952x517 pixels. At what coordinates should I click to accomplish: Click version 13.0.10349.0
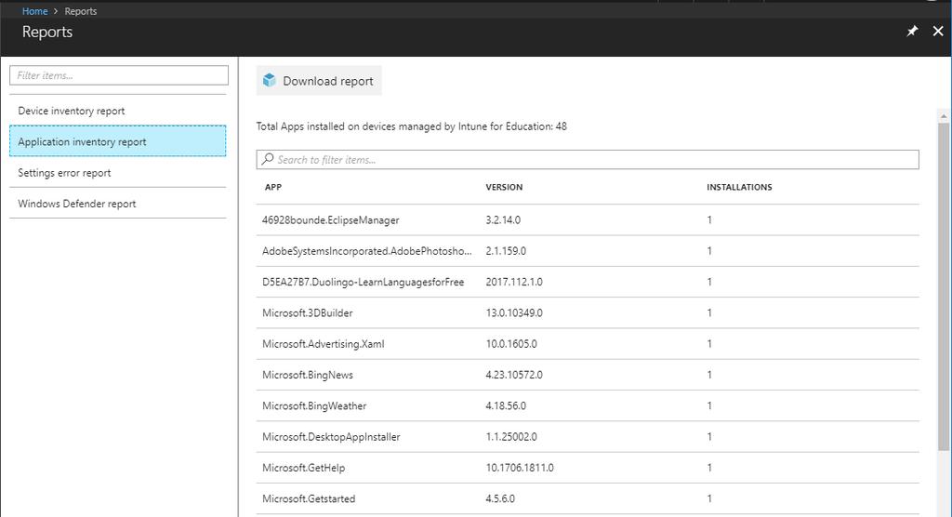click(x=514, y=312)
